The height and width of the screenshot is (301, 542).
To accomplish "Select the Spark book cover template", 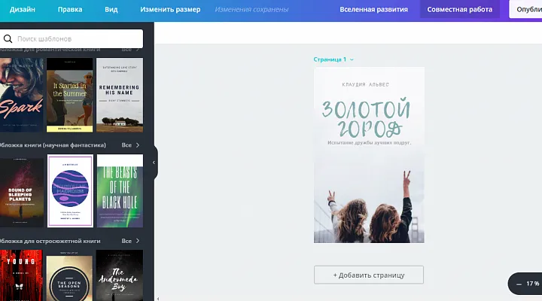I will tap(20, 95).
